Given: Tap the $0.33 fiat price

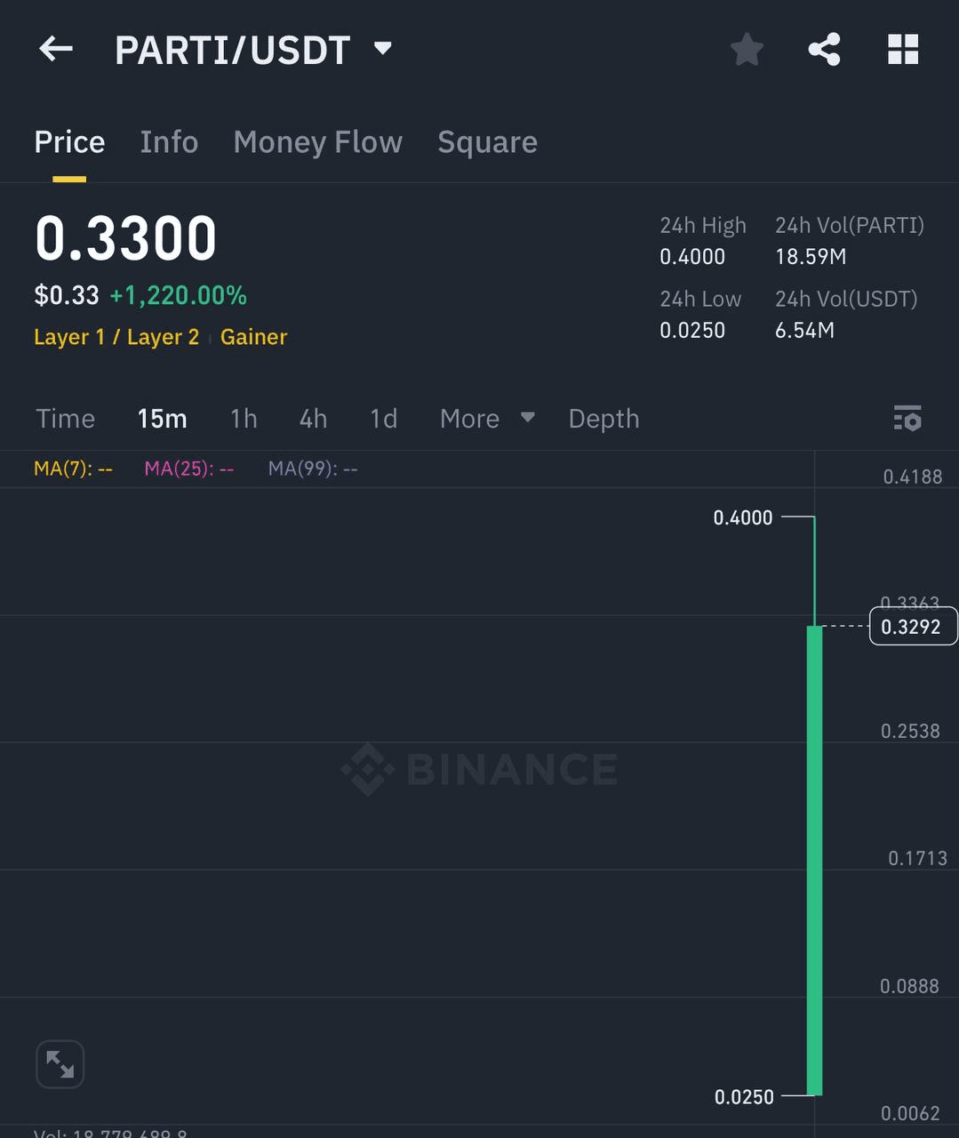Looking at the screenshot, I should 67,295.
